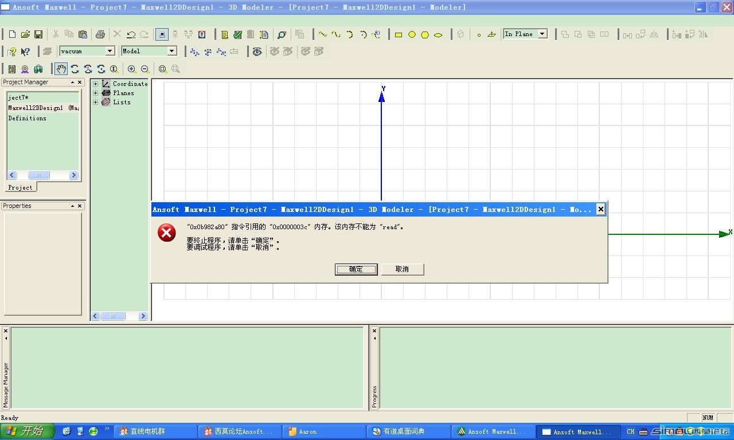The height and width of the screenshot is (440, 734).
Task: Select Maxwell2DDesign1 in the Project Manager
Action: click(43, 108)
